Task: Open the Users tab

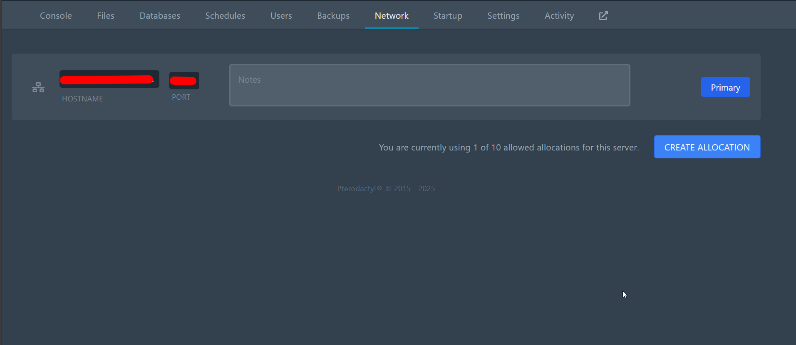Action: coord(281,16)
